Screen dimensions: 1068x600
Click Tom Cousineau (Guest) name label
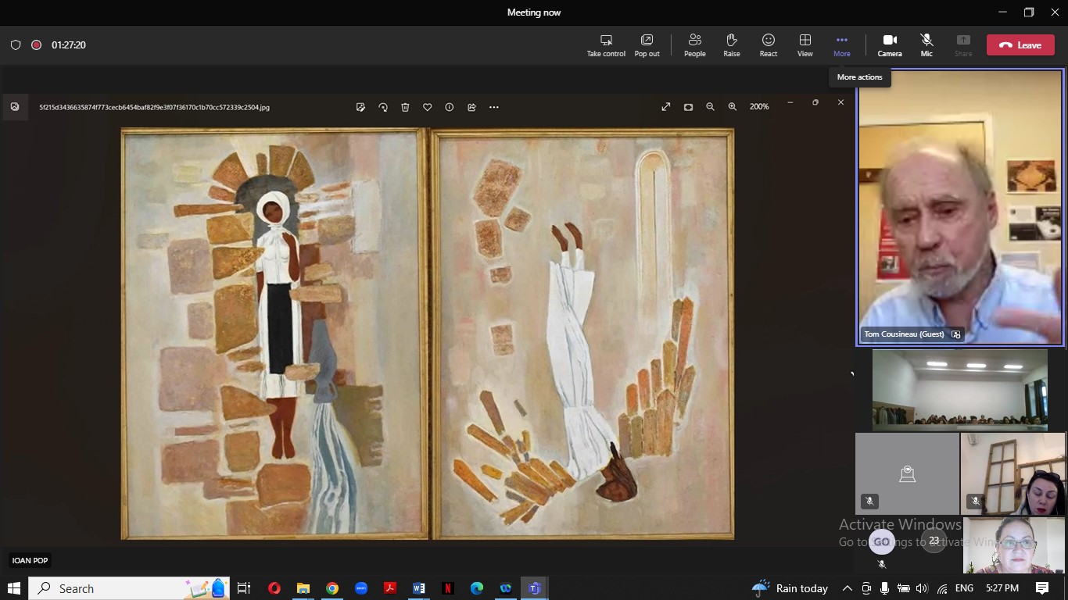tap(904, 334)
